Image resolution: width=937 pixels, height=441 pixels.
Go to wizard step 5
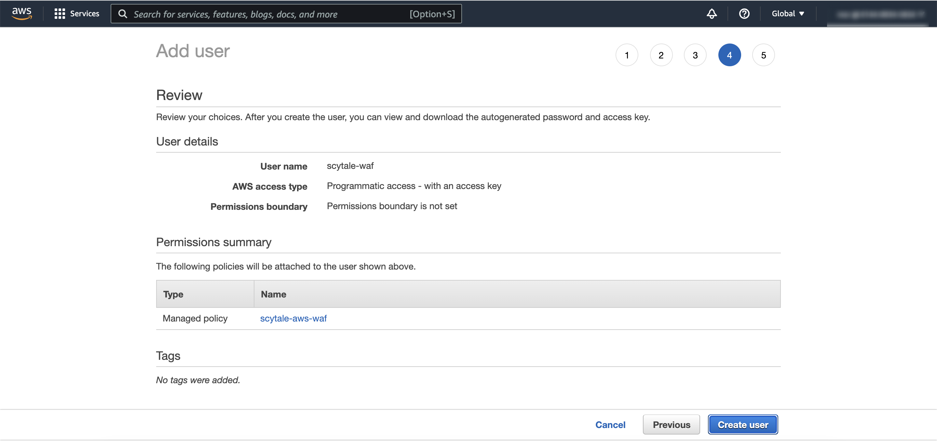coord(763,55)
